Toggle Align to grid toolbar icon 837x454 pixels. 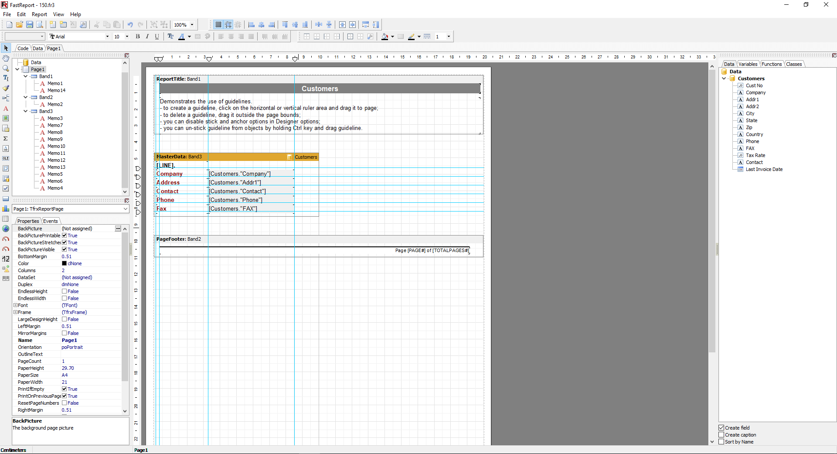click(x=228, y=25)
